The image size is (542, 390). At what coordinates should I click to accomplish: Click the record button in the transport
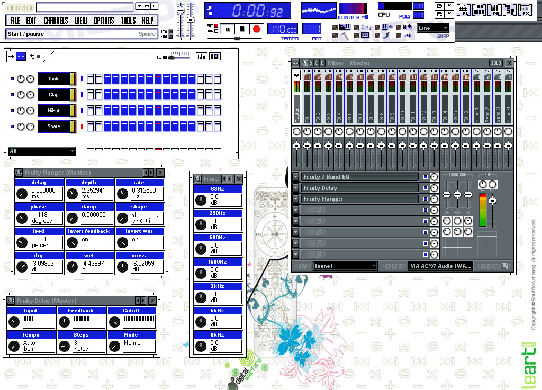[x=256, y=29]
